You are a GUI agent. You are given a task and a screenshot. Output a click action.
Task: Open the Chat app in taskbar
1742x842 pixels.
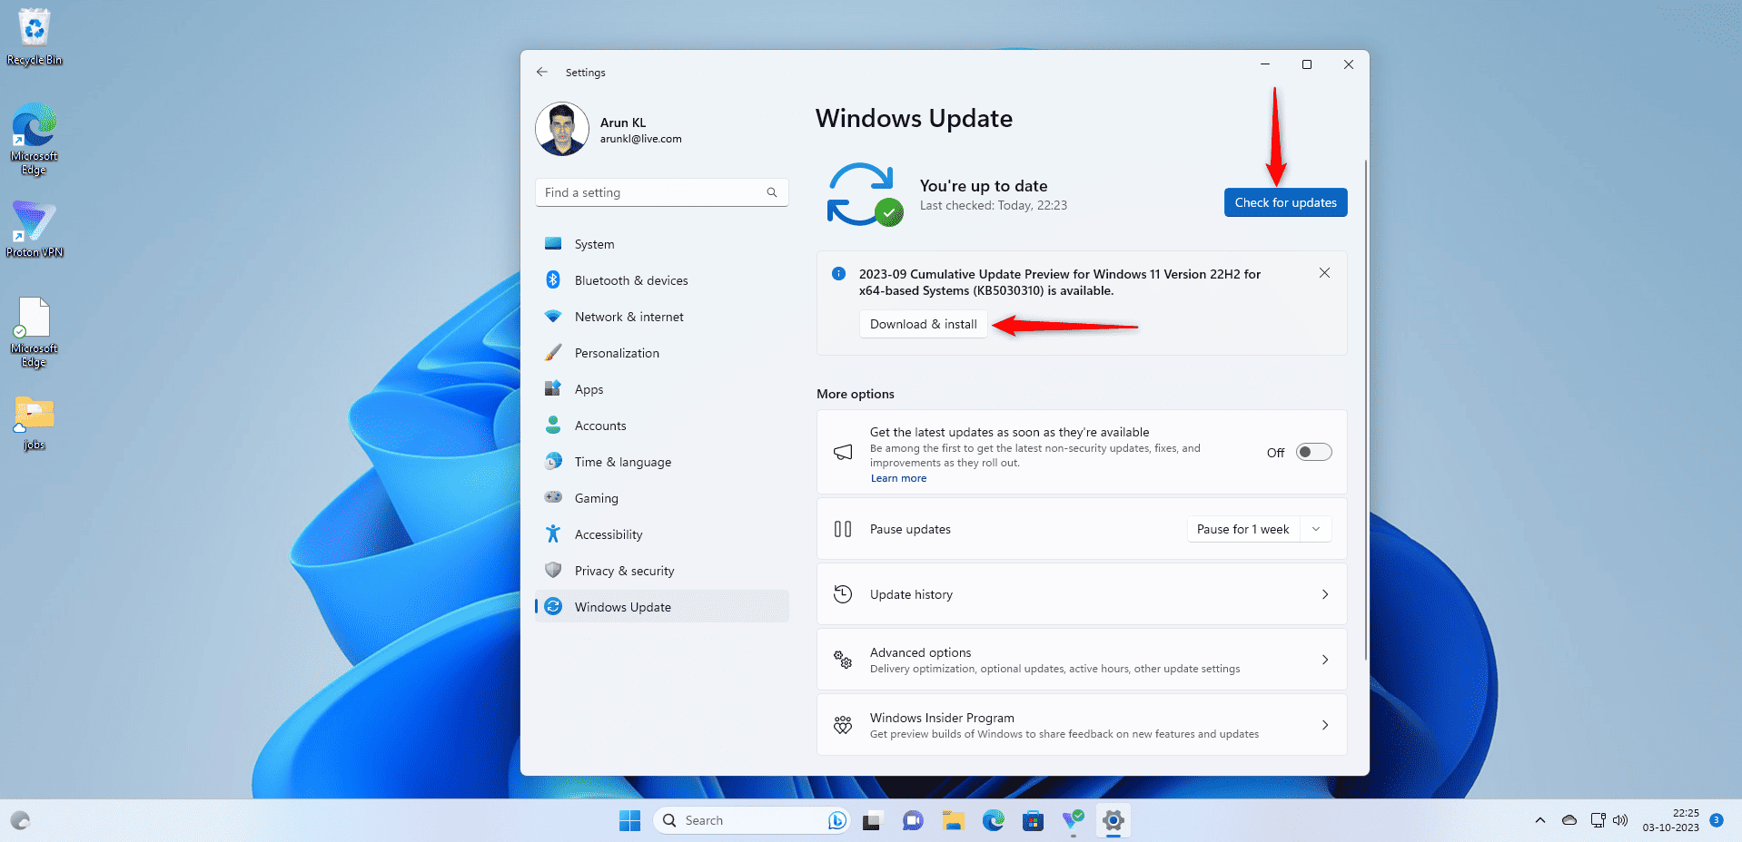pyautogui.click(x=912, y=820)
